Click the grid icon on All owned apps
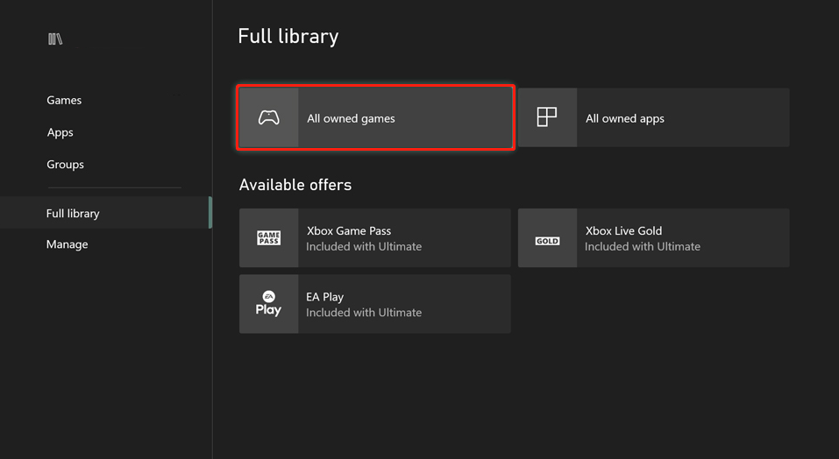 coord(547,117)
